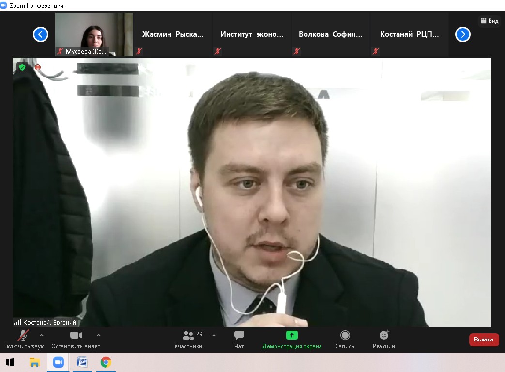Select the Волкова София... participant tile
Screen dimensions: 505x372
[x=330, y=34]
